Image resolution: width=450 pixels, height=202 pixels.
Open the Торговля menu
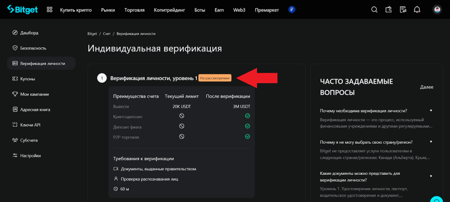[134, 10]
